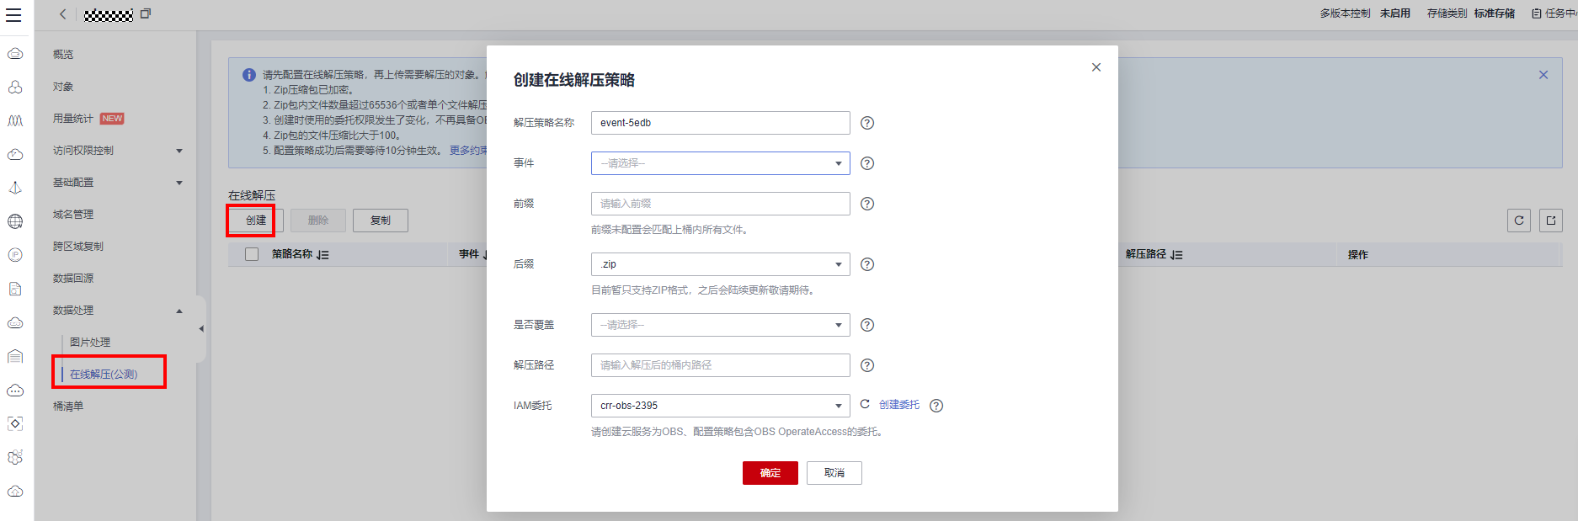Click the IP circle icon in left strip
The width and height of the screenshot is (1578, 521).
[15, 255]
